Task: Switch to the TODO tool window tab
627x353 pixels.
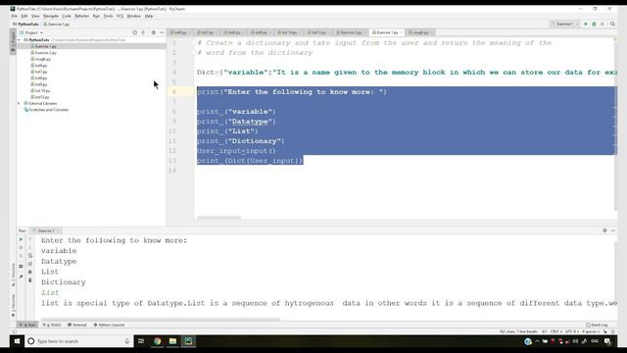Action: tap(52, 325)
